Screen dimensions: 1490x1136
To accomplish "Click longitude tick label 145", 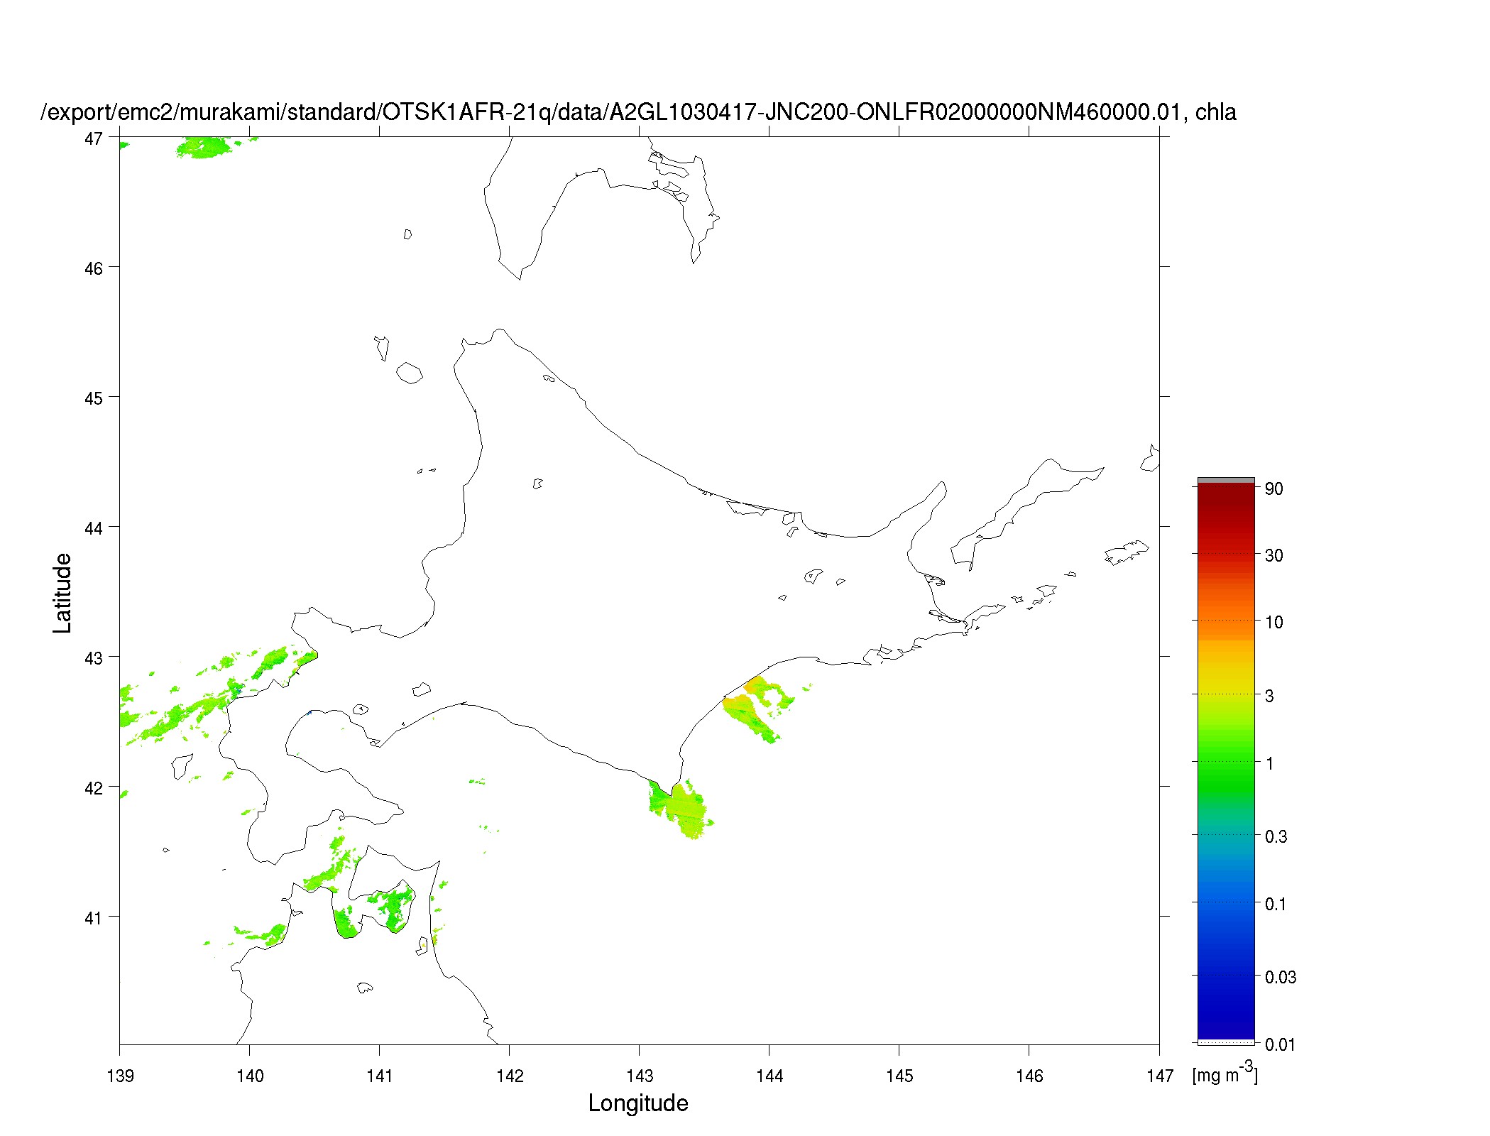I will [899, 1076].
